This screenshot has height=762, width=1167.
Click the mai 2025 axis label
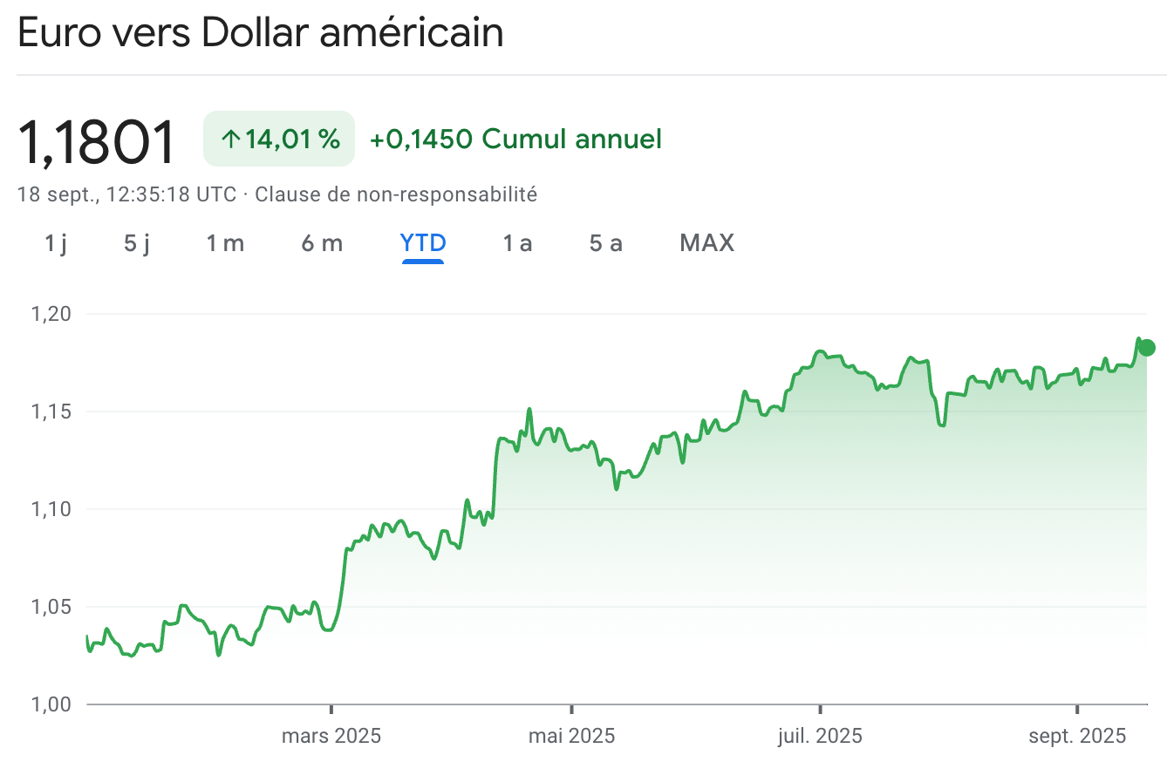571,736
